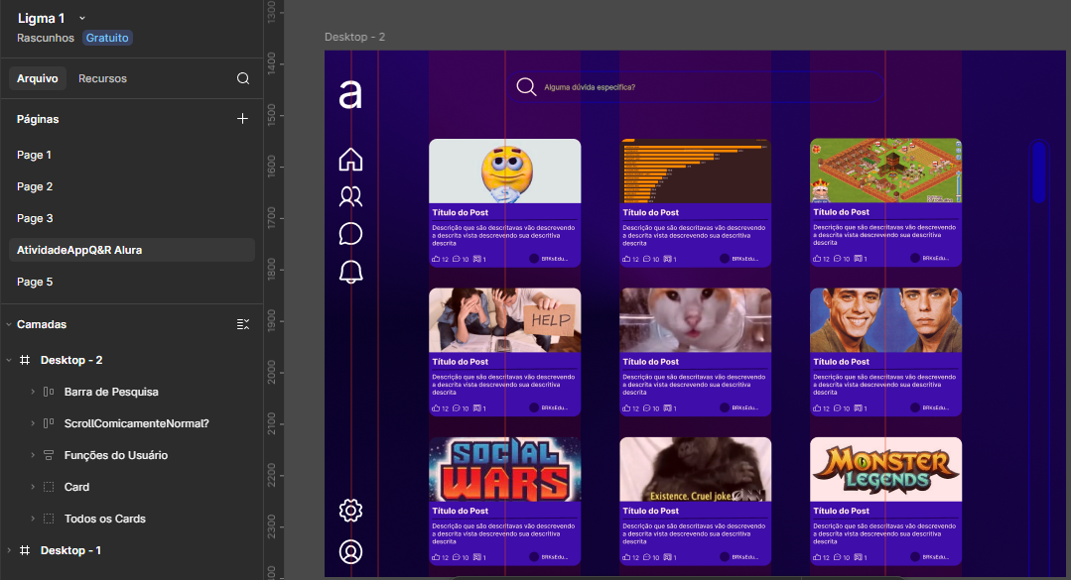
Task: Switch to the Recursos tab
Action: 102,78
